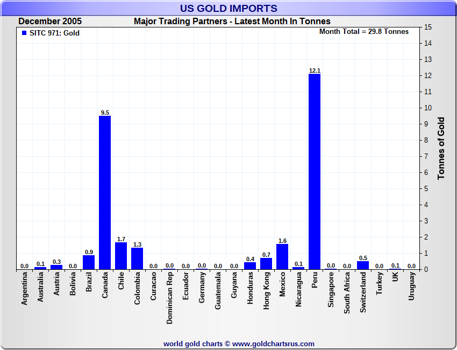Image resolution: width=457 pixels, height=350 pixels.
Task: Click the Canada axis label
Action: (105, 285)
